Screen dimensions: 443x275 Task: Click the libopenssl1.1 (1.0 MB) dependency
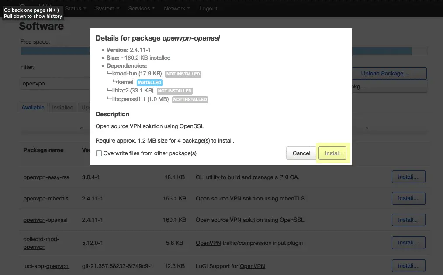coord(140,99)
